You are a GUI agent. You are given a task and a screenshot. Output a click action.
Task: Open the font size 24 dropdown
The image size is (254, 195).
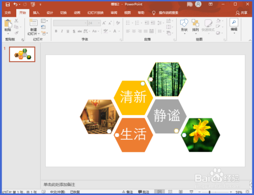(99, 23)
